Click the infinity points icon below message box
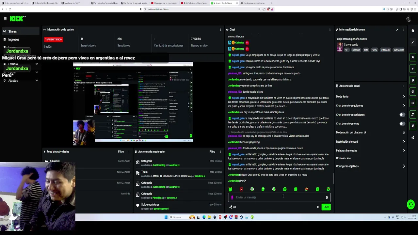The image size is (418, 235). (233, 207)
